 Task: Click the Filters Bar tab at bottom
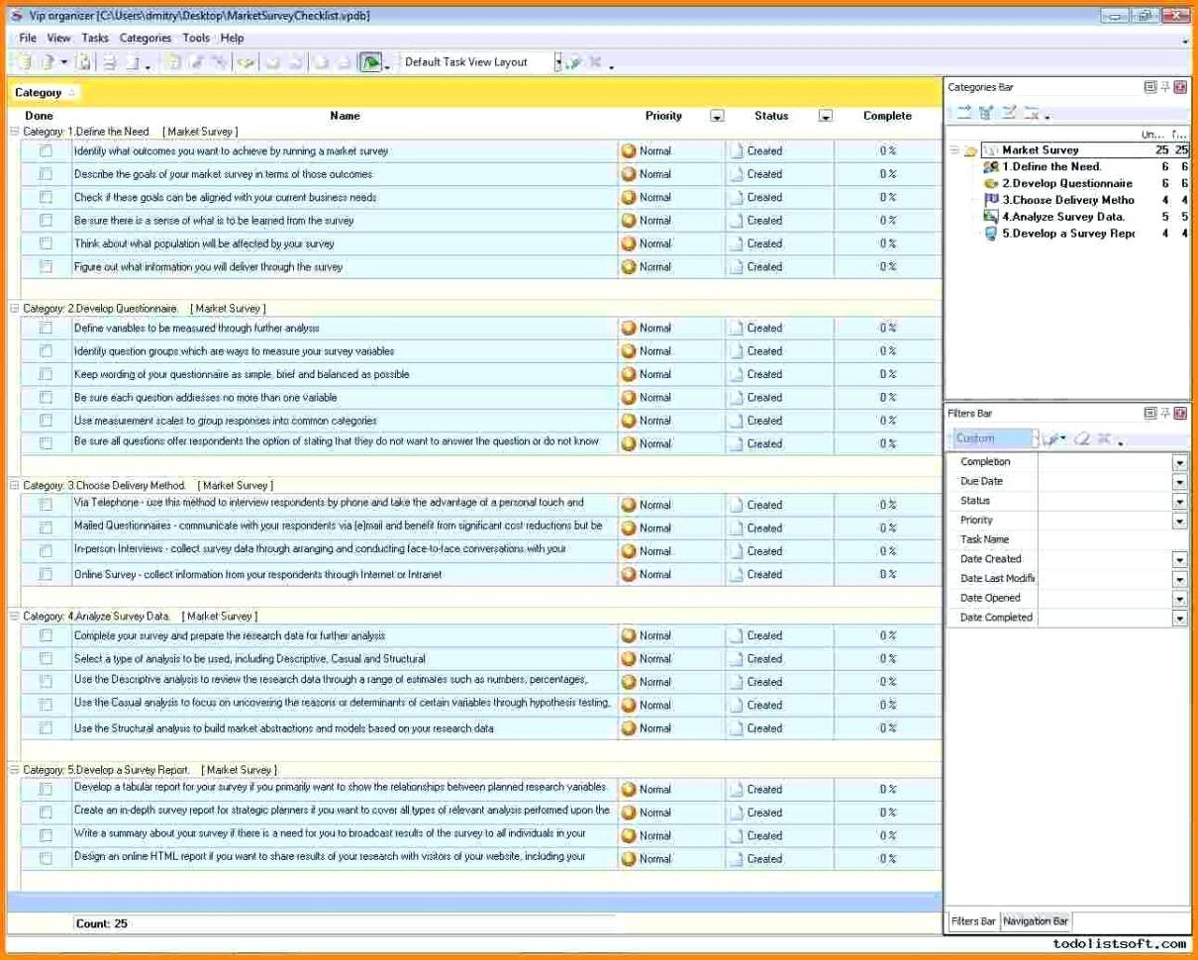point(972,921)
